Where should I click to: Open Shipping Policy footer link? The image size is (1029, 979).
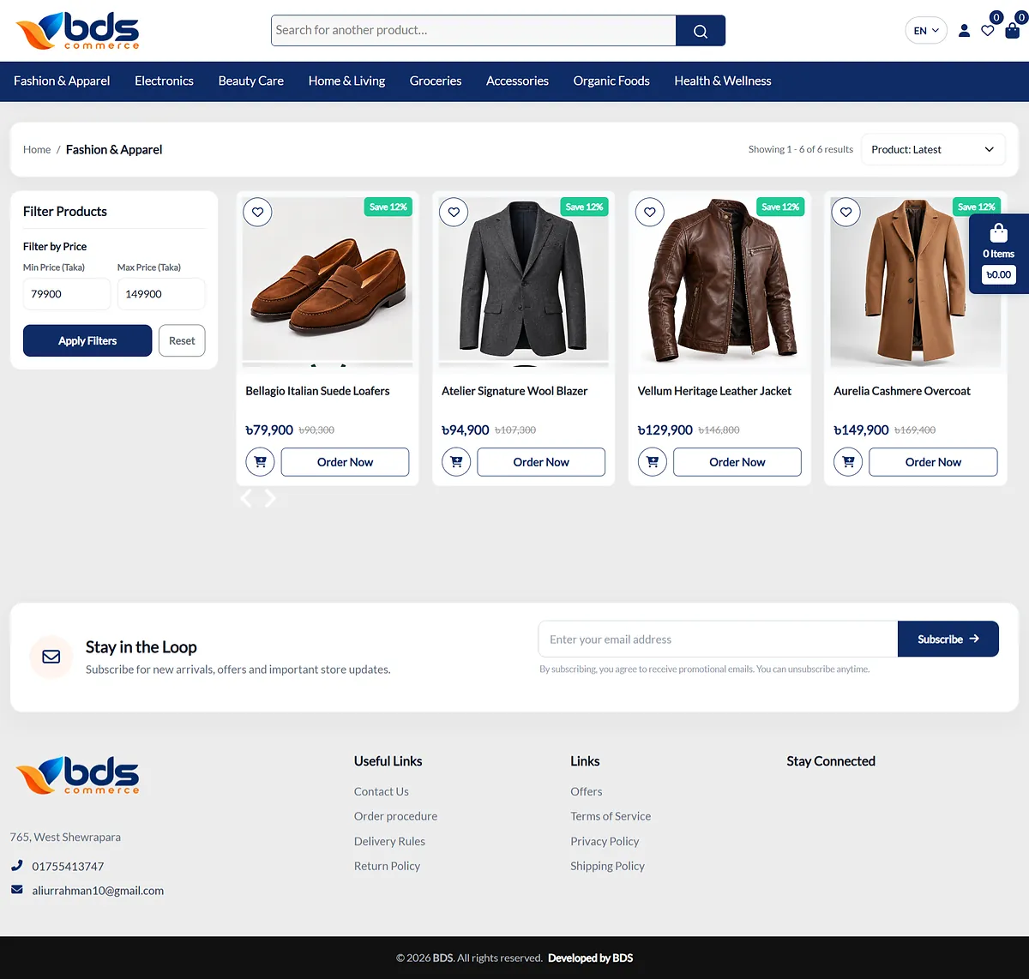click(x=607, y=866)
